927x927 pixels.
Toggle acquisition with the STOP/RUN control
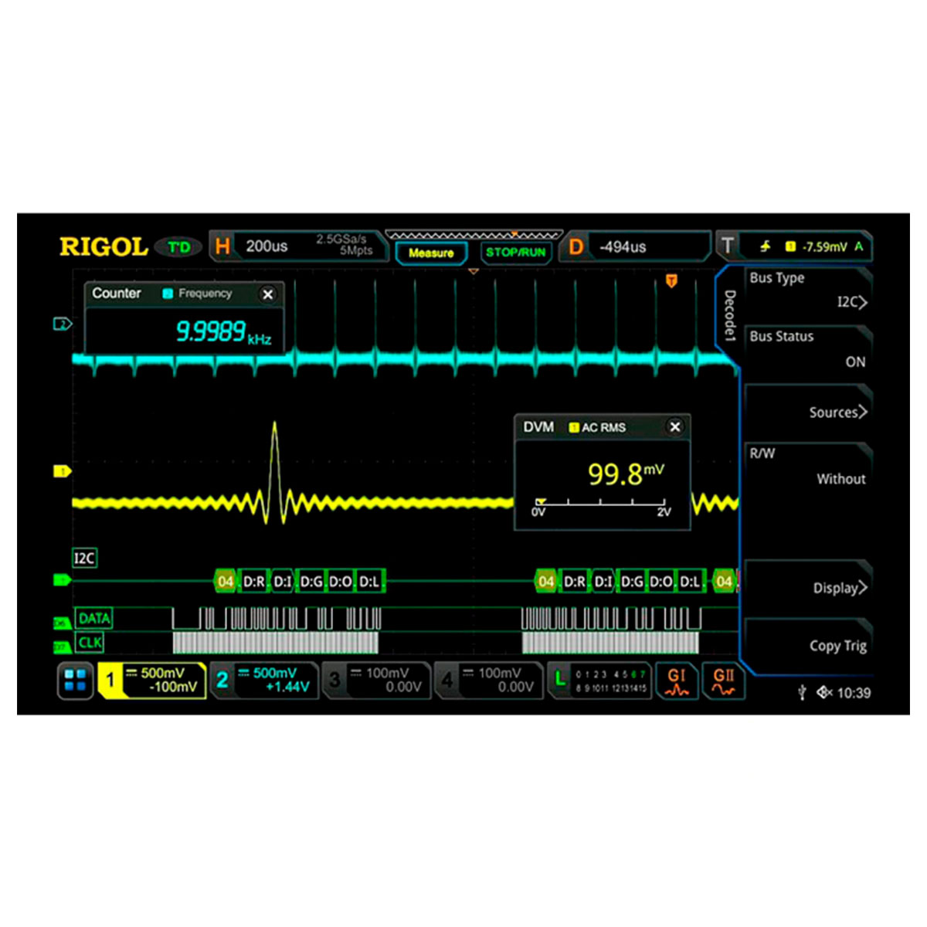click(515, 251)
